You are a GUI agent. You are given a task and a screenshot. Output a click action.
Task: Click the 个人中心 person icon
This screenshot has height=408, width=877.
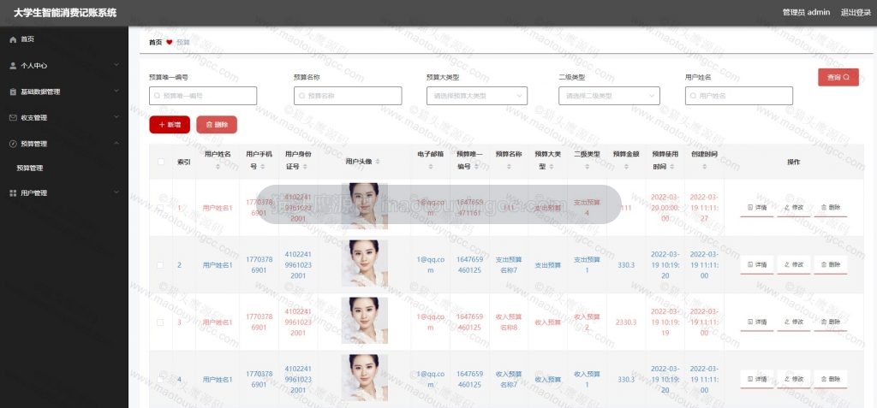click(x=14, y=65)
